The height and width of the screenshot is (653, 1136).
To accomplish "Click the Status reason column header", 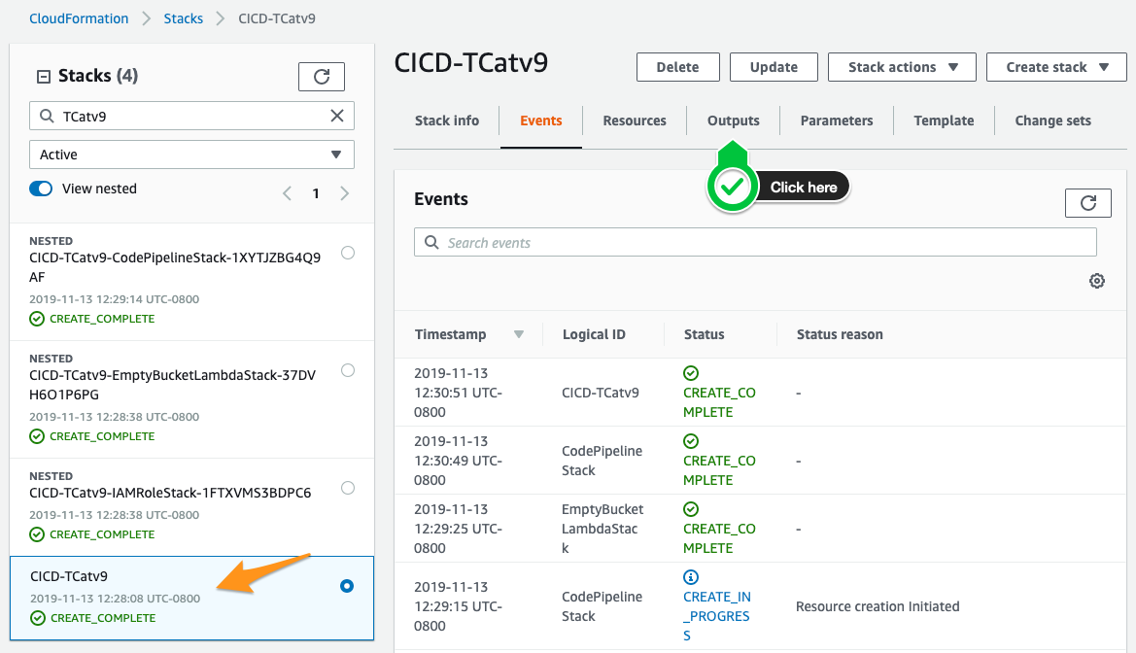I will [840, 334].
